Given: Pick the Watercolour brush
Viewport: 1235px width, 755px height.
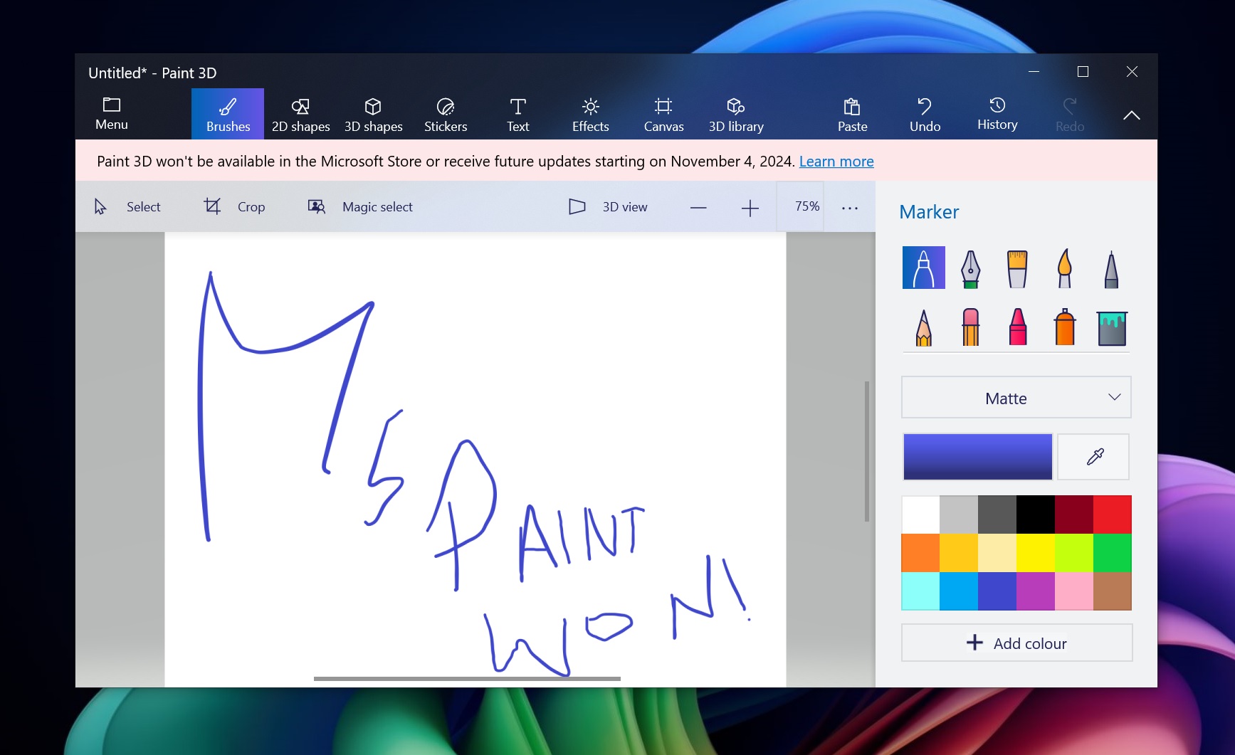Looking at the screenshot, I should [x=1063, y=268].
